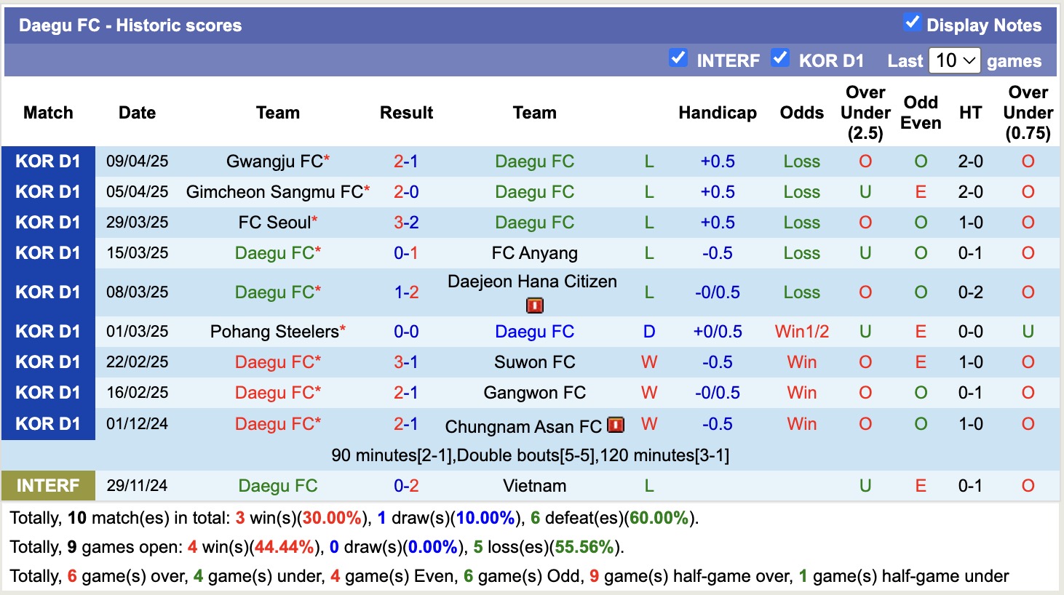Image resolution: width=1064 pixels, height=595 pixels.
Task: Click the Win1/2 odds entry for Pohang match
Action: (801, 331)
